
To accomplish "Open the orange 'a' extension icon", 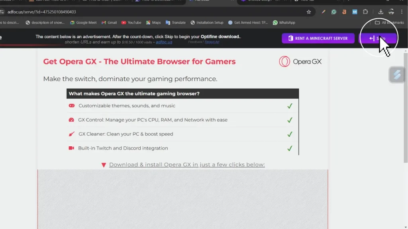I will point(344,12).
